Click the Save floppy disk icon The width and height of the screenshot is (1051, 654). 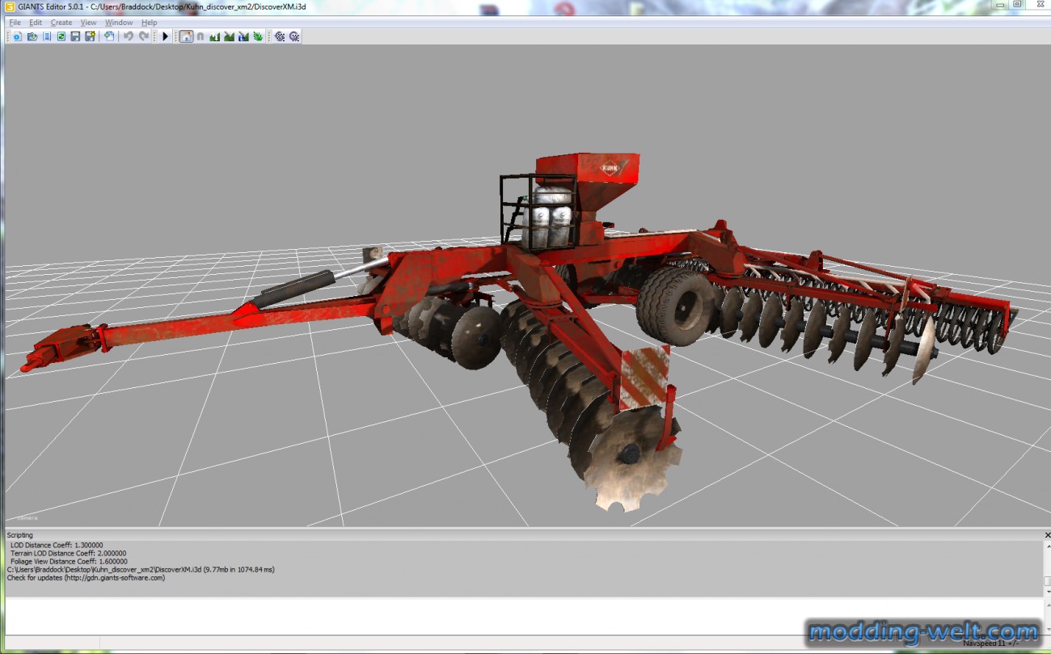pyautogui.click(x=75, y=36)
